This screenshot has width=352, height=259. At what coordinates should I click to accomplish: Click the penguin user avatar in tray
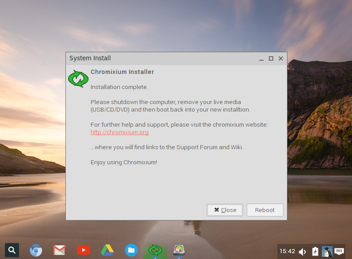coord(327,251)
